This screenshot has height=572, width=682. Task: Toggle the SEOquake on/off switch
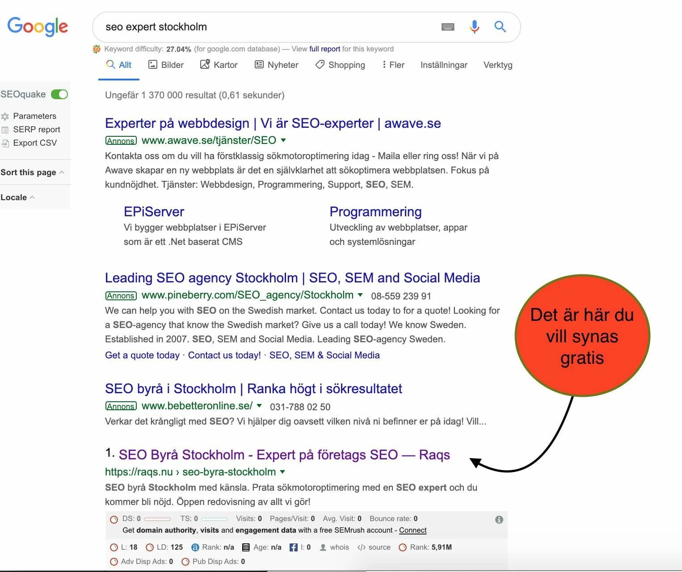(59, 94)
